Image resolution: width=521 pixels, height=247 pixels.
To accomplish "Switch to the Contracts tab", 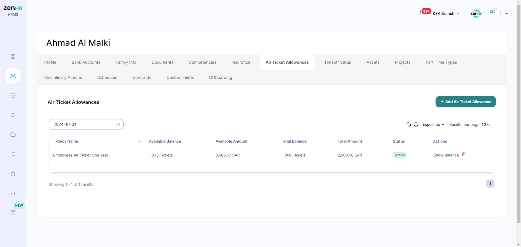I will tap(142, 77).
